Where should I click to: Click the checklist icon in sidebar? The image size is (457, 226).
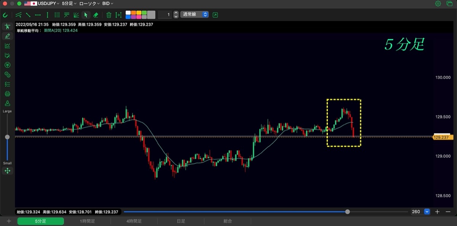point(7,84)
